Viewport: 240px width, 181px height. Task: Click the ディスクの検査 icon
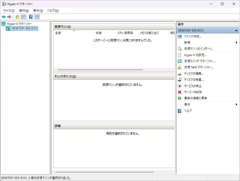tap(180, 80)
